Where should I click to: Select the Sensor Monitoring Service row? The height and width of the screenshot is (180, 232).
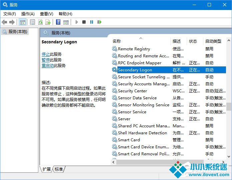tap(169, 105)
